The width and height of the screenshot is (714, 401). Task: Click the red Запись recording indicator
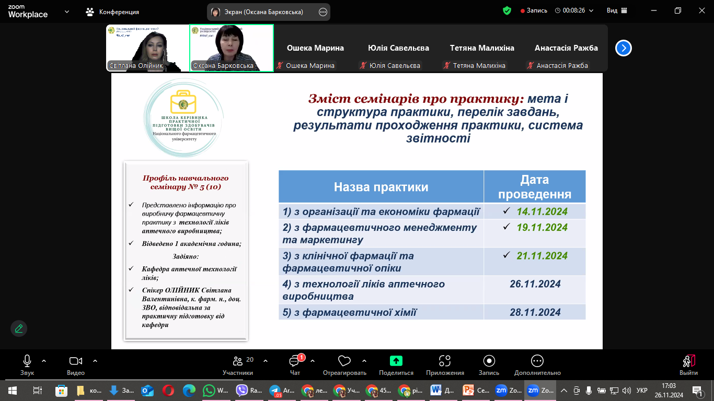(x=534, y=10)
